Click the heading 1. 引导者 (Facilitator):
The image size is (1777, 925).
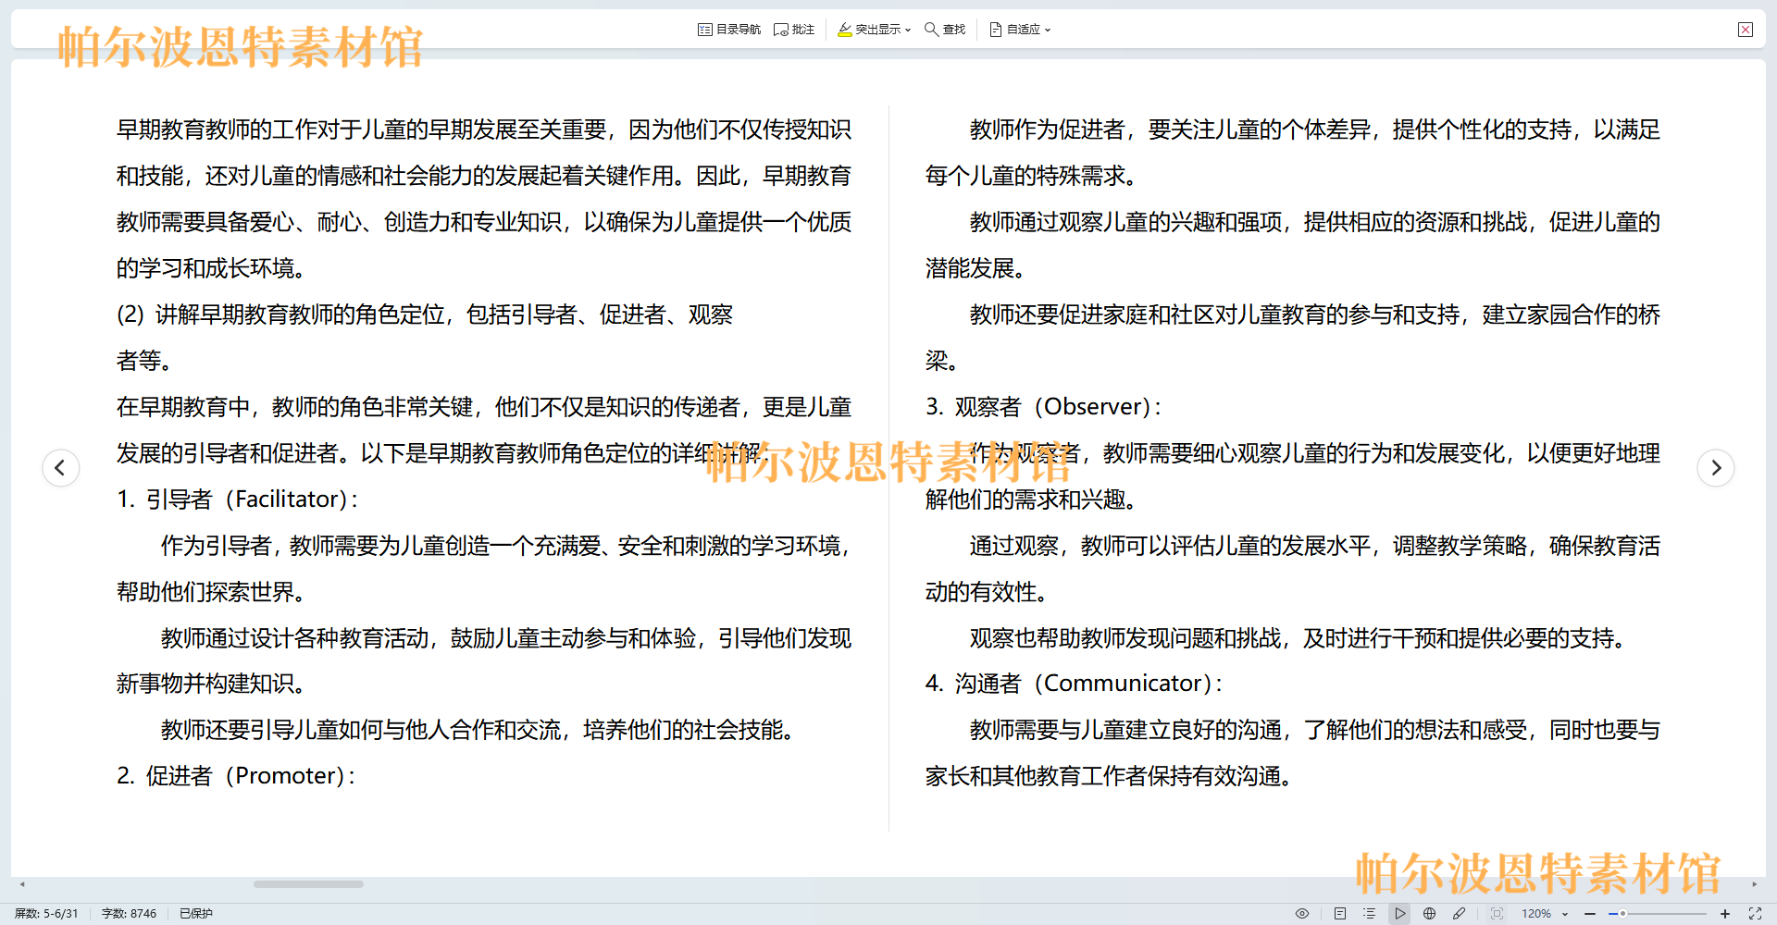(x=237, y=499)
